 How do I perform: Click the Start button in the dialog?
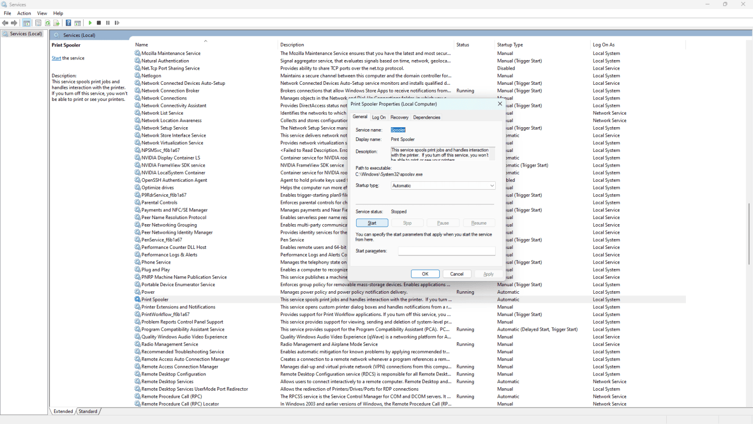(x=372, y=223)
